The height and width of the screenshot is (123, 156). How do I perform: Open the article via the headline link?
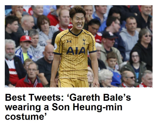(x=68, y=107)
